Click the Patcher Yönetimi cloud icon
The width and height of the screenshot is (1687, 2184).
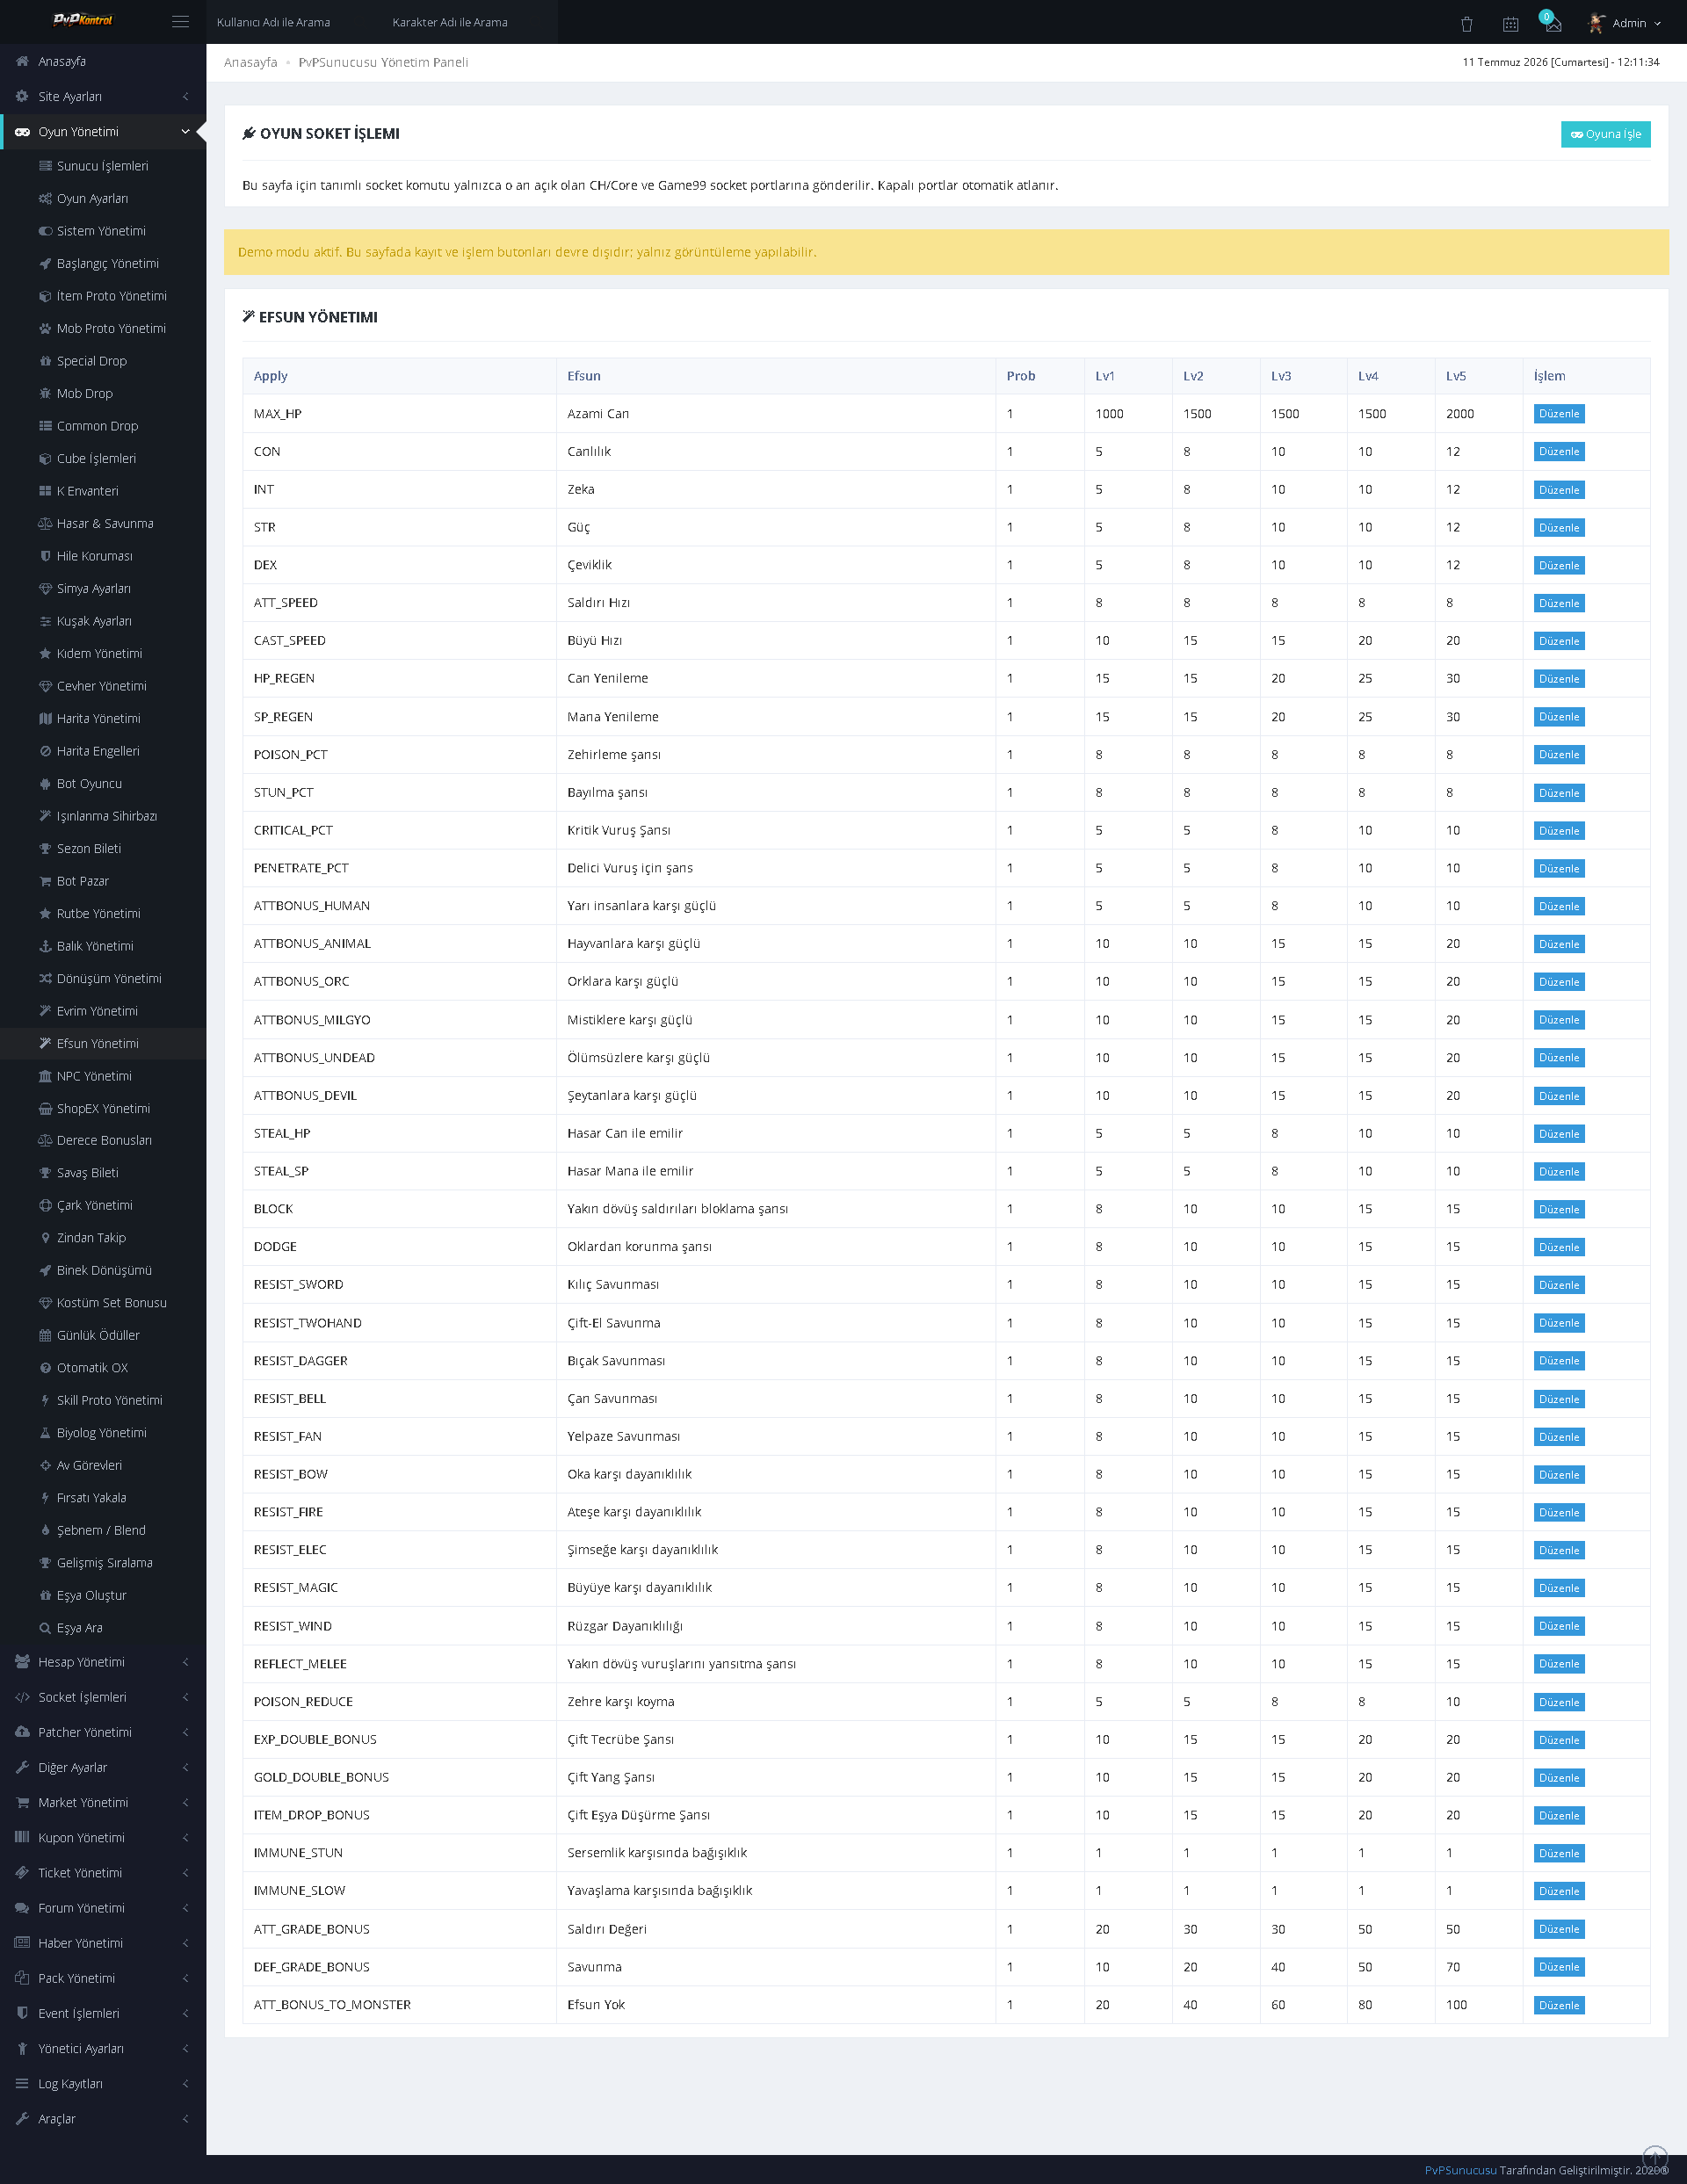pos(22,1732)
